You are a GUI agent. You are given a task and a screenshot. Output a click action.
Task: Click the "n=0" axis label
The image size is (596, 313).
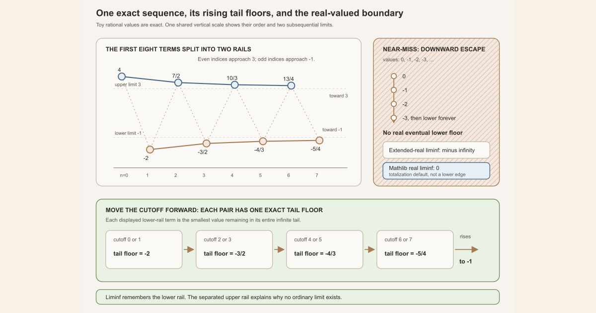[x=124, y=175]
